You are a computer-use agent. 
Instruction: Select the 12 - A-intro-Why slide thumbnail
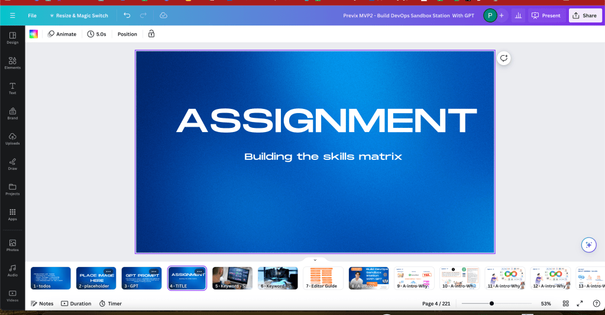[550, 278]
